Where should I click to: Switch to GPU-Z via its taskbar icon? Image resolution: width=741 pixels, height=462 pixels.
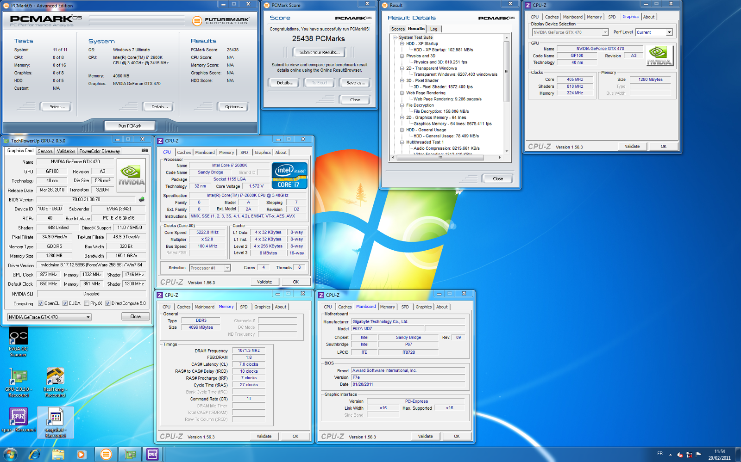point(130,454)
